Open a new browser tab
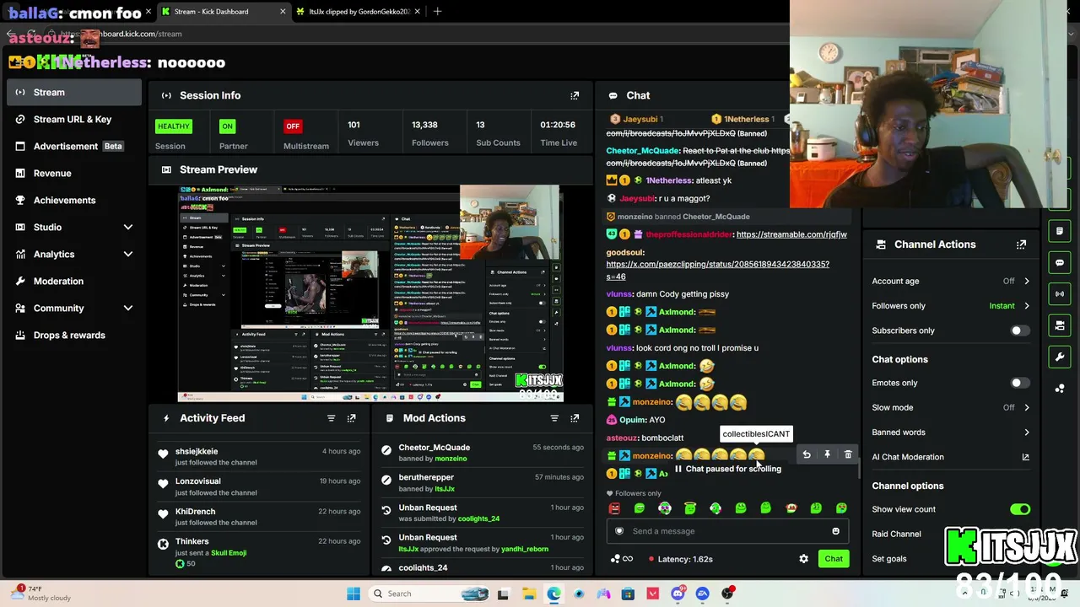Viewport: 1080px width, 607px height. (x=437, y=12)
